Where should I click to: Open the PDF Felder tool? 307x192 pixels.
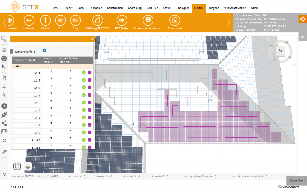tap(122, 20)
